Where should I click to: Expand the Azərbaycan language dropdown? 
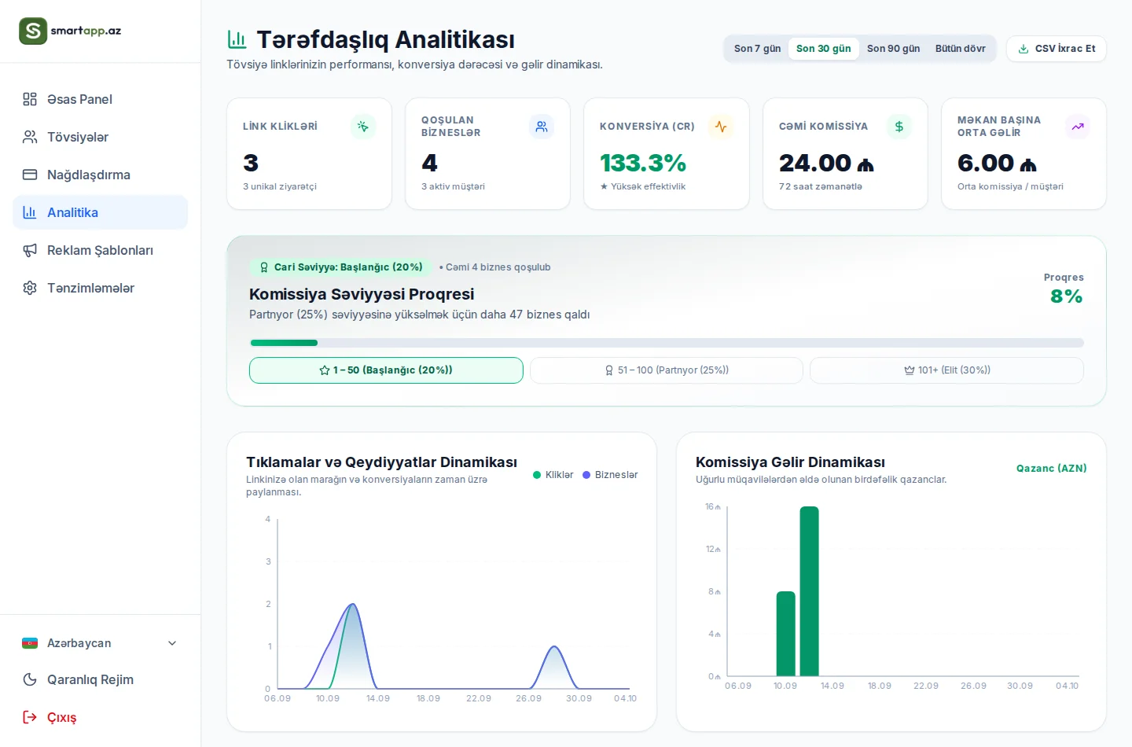click(101, 643)
